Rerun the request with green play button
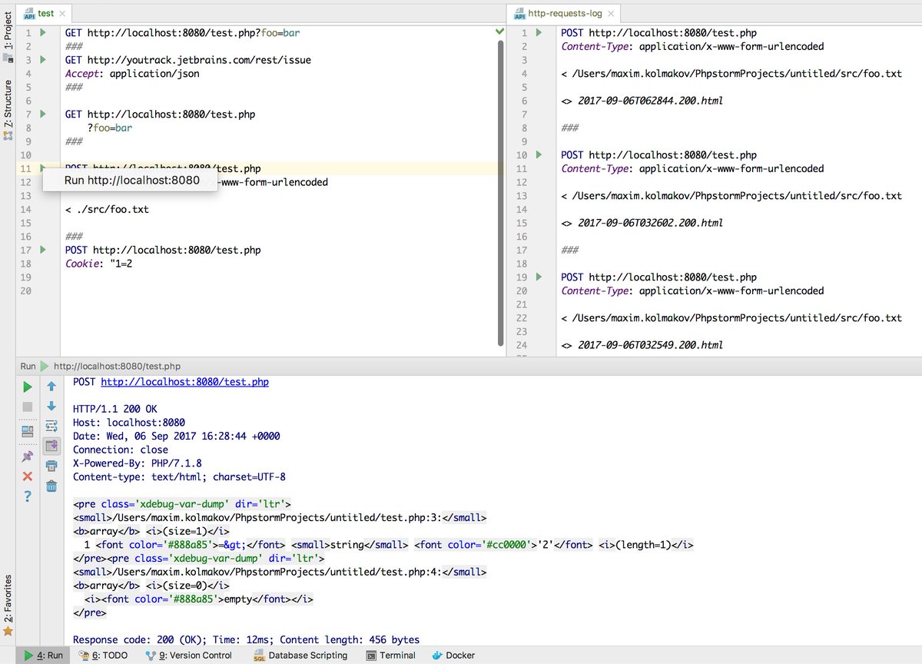This screenshot has width=922, height=664. point(28,387)
